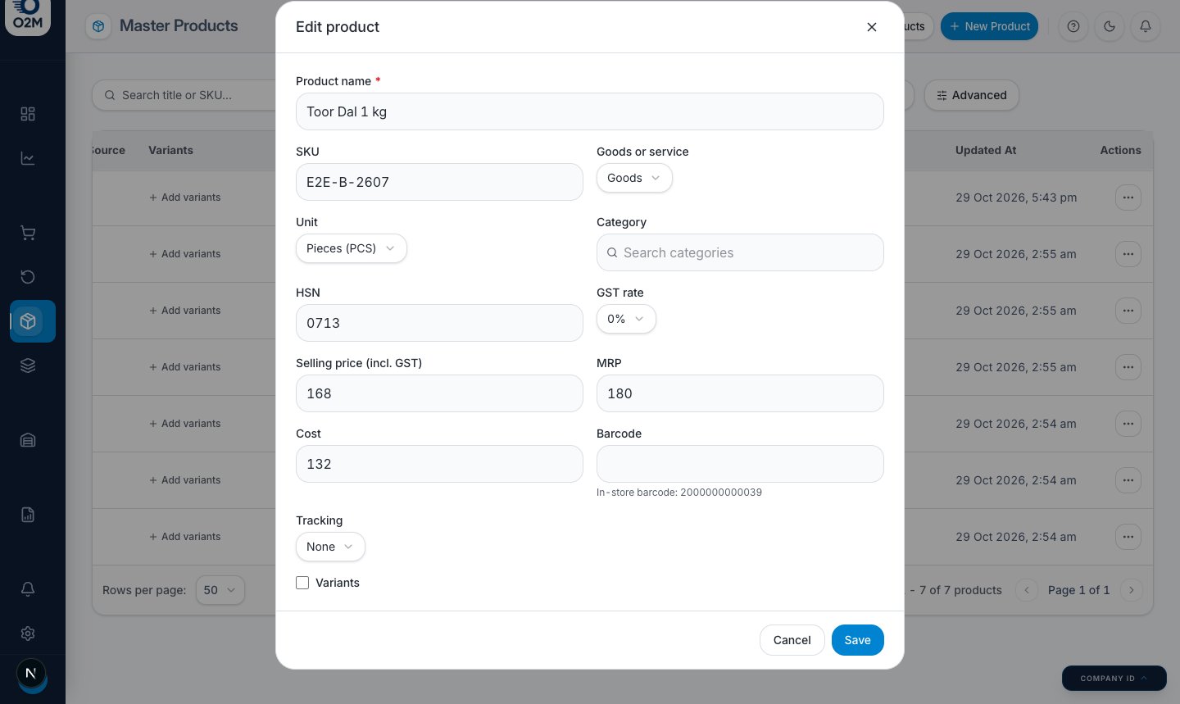Viewport: 1180px width, 704px height.
Task: Click the Master Products cube icon
Action: pos(98,26)
